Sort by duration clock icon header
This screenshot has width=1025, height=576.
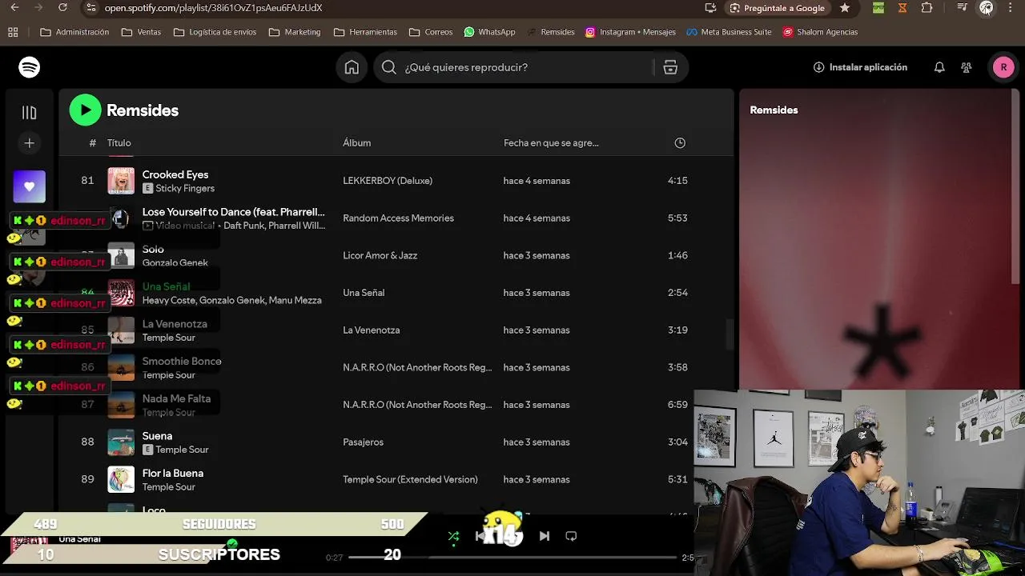(680, 143)
